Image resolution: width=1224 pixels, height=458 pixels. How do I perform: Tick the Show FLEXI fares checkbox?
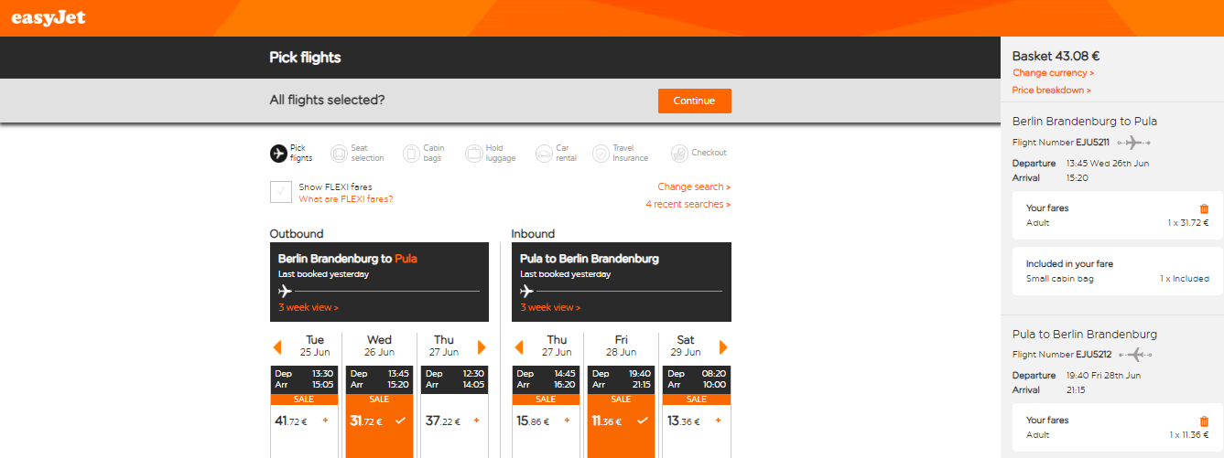pyautogui.click(x=280, y=192)
